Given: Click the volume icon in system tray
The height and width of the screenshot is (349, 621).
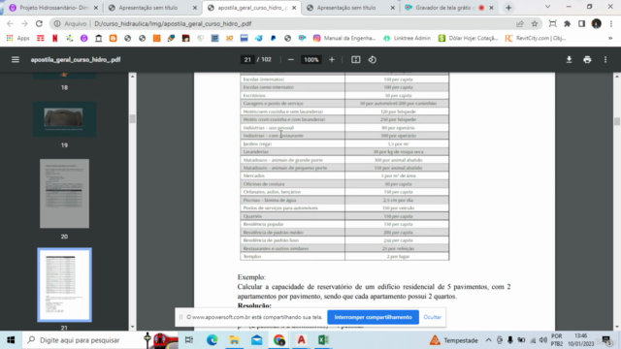Looking at the screenshot, I should (543, 340).
